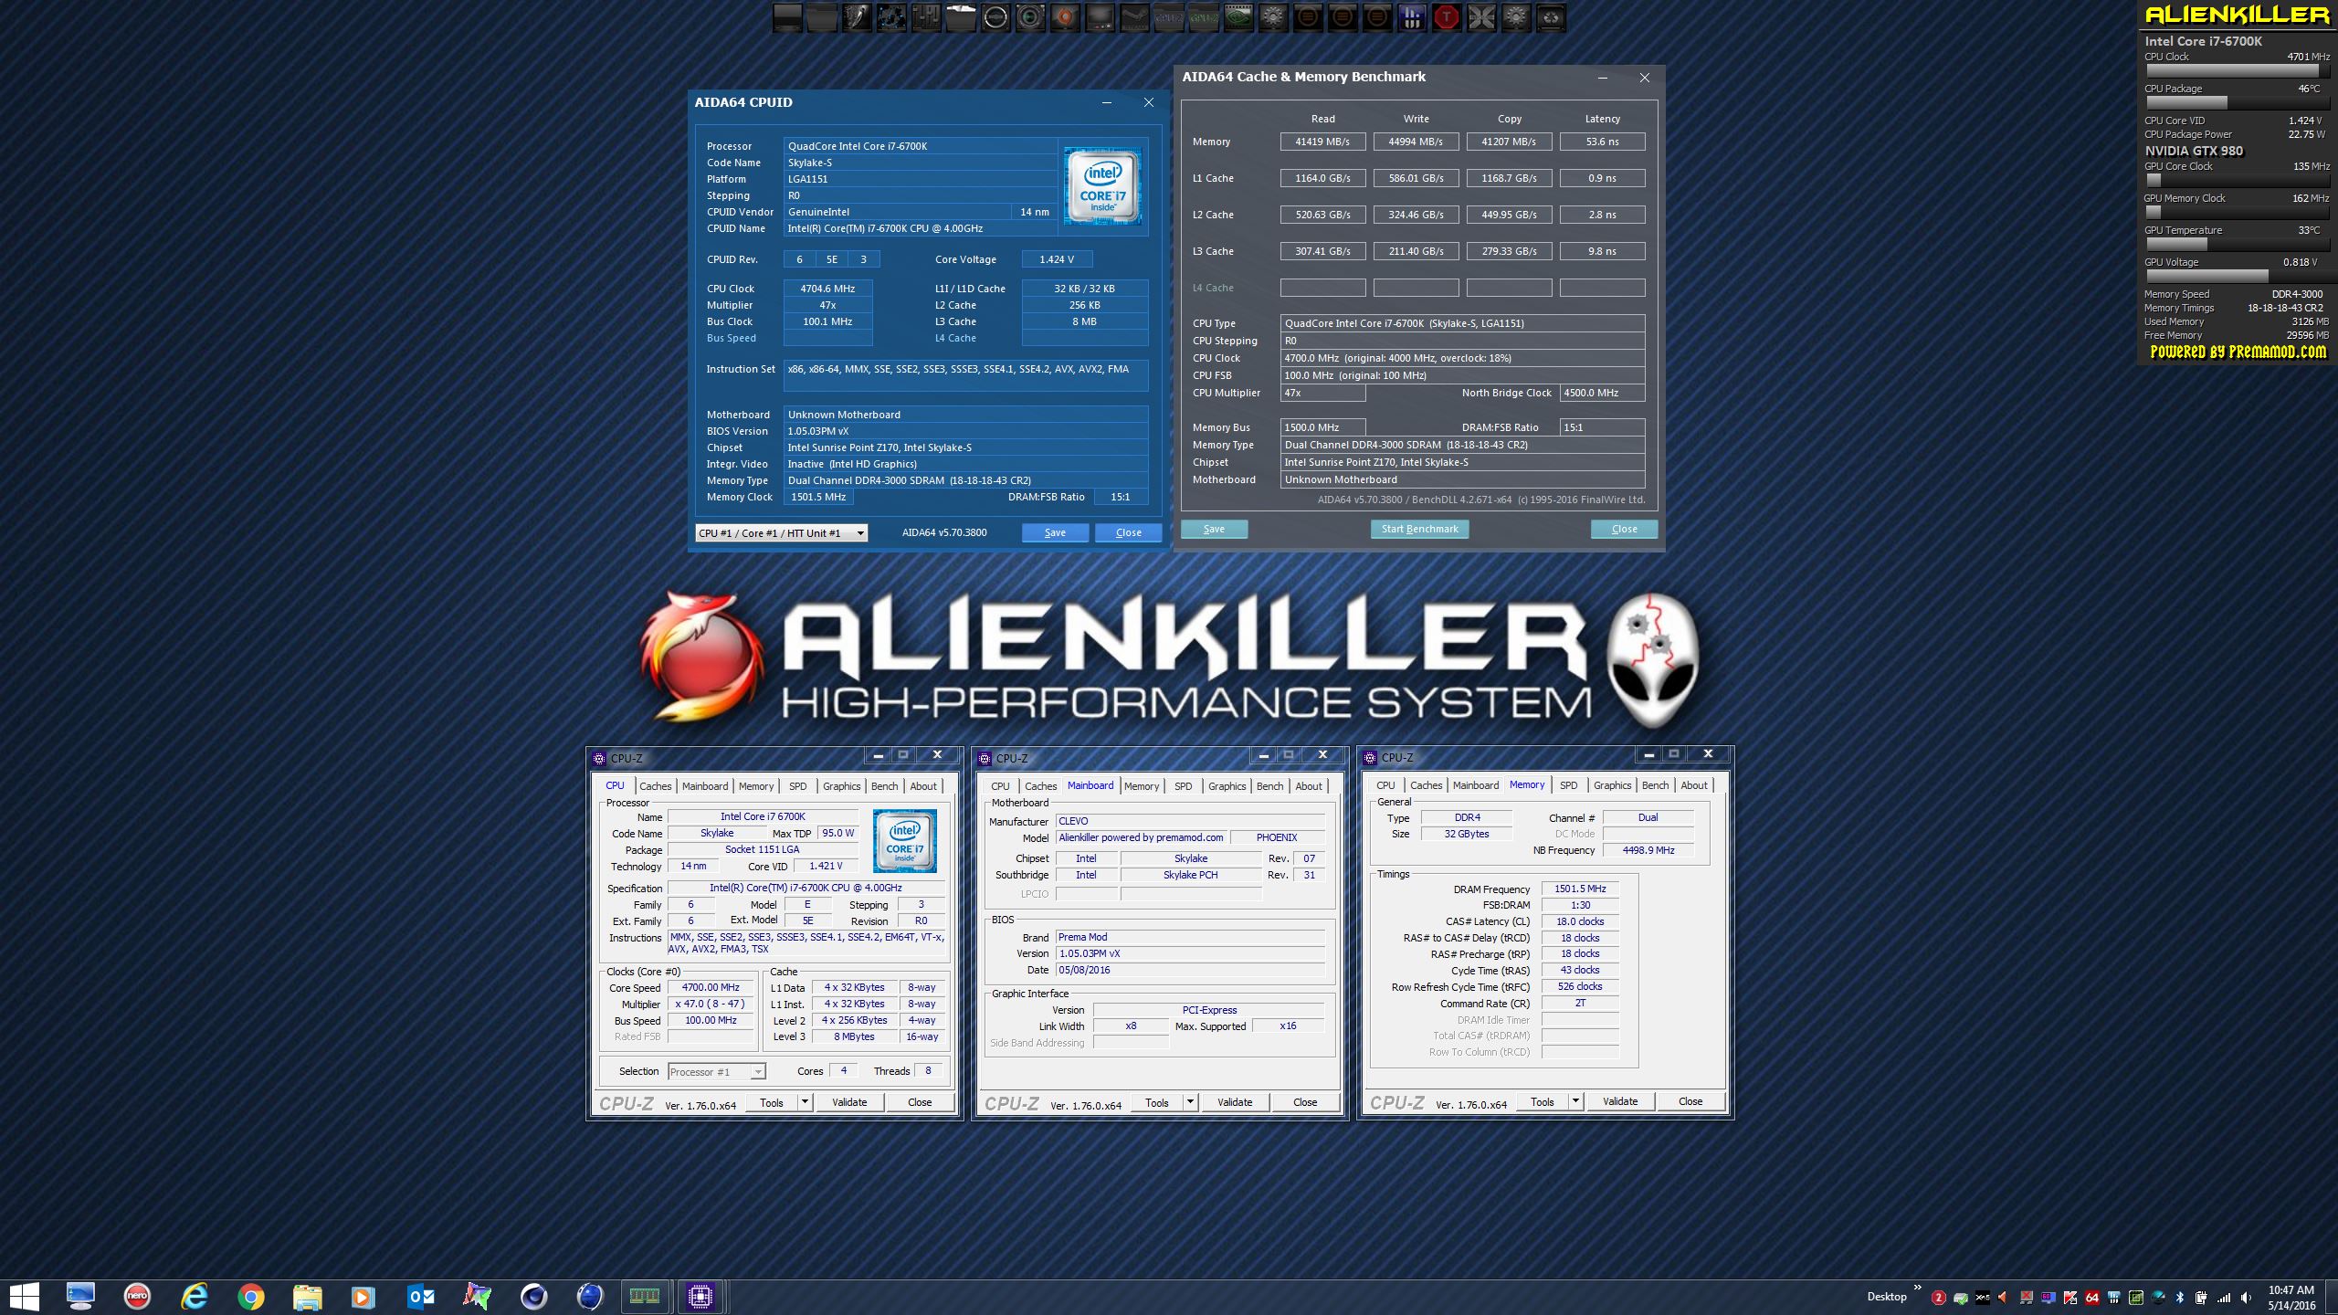Click the taskbar clock showing 10:47 AM
The height and width of the screenshot is (1315, 2338).
(x=2291, y=1290)
